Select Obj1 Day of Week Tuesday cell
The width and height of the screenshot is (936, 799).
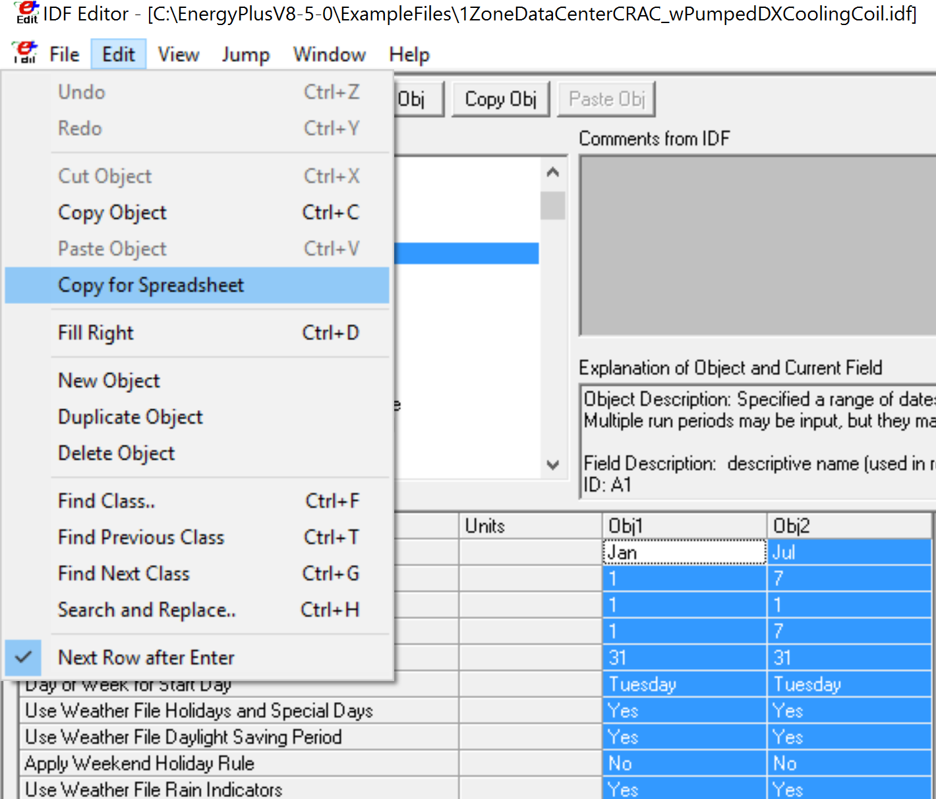[x=684, y=684]
